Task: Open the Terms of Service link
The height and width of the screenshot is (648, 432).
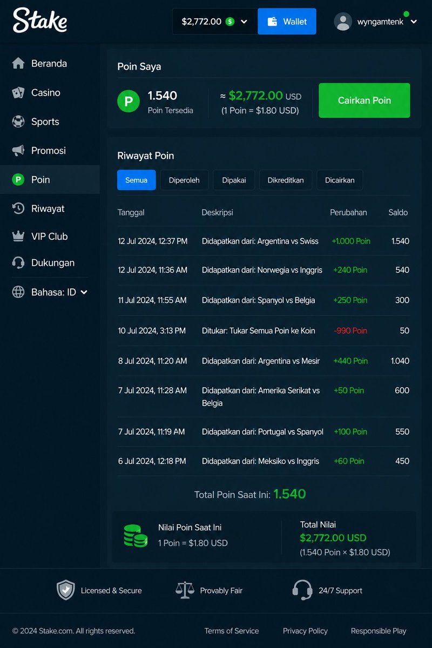Action: (232, 631)
